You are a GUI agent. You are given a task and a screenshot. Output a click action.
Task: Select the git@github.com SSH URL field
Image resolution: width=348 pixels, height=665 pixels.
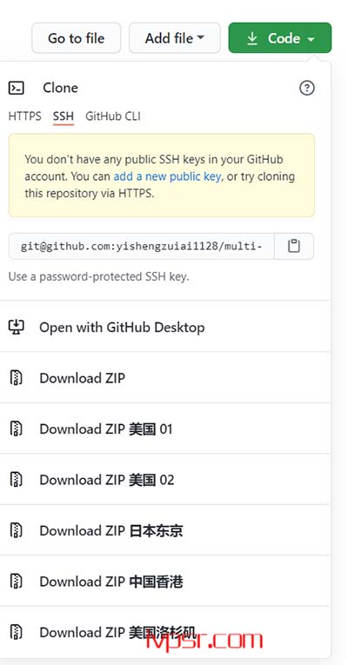(x=141, y=246)
